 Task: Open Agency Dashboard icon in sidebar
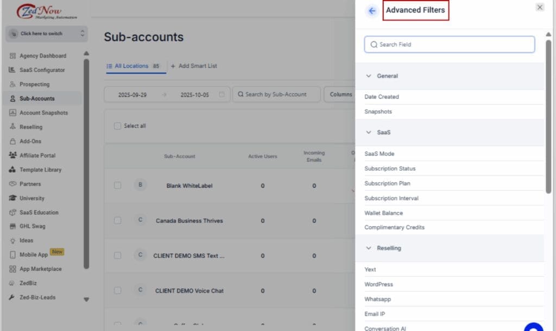coord(12,56)
